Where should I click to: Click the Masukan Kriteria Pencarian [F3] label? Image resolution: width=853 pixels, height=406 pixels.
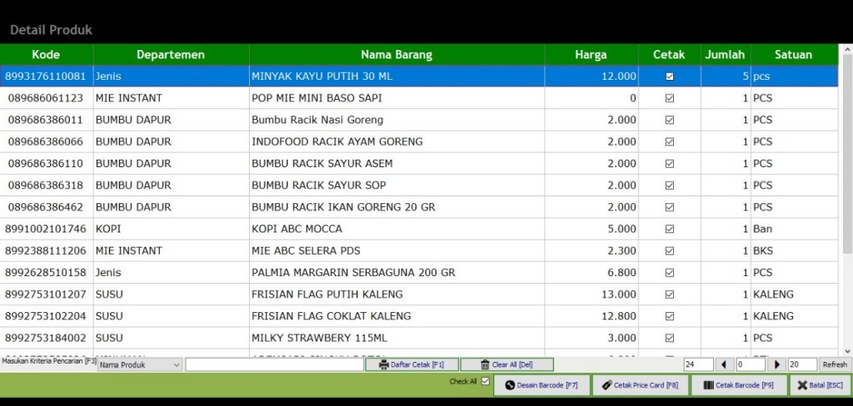pyautogui.click(x=49, y=361)
